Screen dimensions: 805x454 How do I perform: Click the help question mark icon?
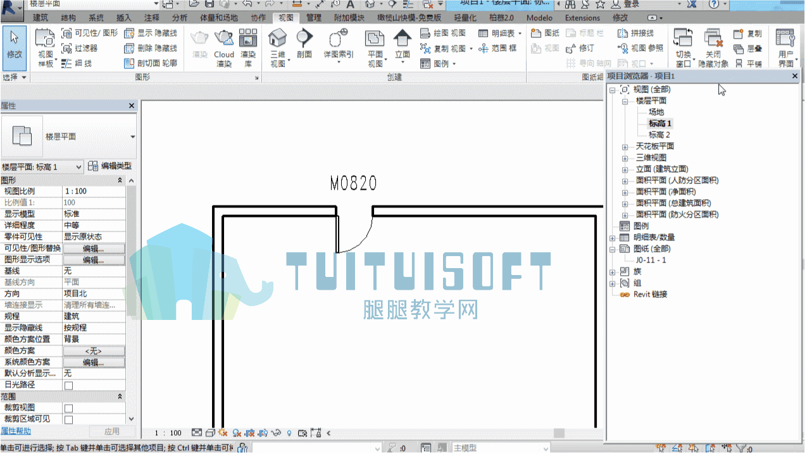(x=713, y=4)
